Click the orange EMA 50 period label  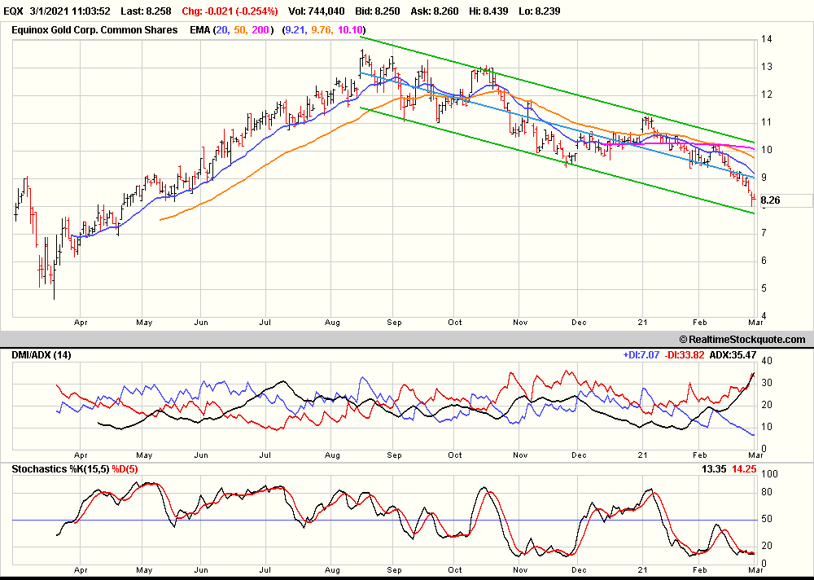[x=243, y=30]
